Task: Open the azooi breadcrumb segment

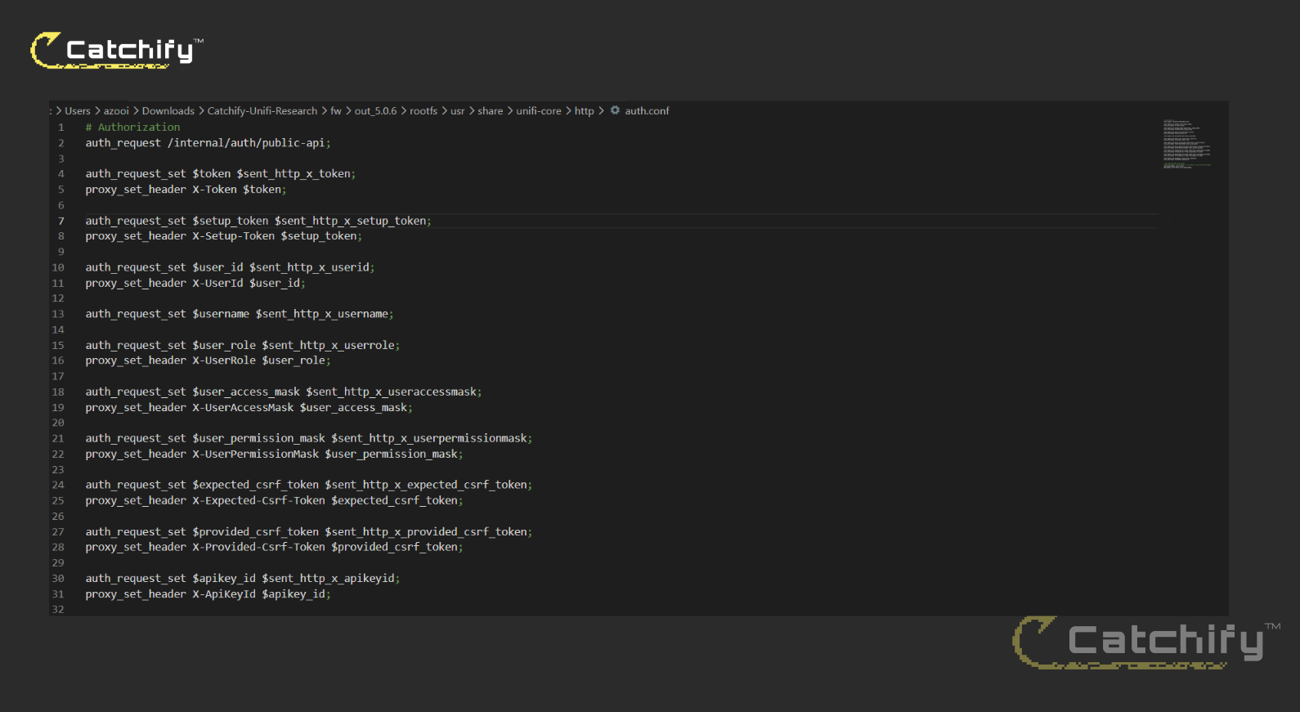Action: pyautogui.click(x=116, y=111)
